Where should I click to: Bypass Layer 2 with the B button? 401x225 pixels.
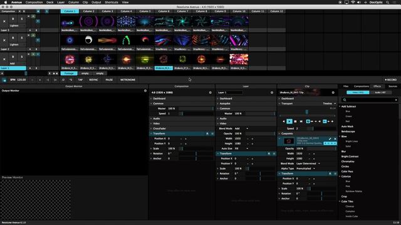pyautogui.click(x=13, y=37)
